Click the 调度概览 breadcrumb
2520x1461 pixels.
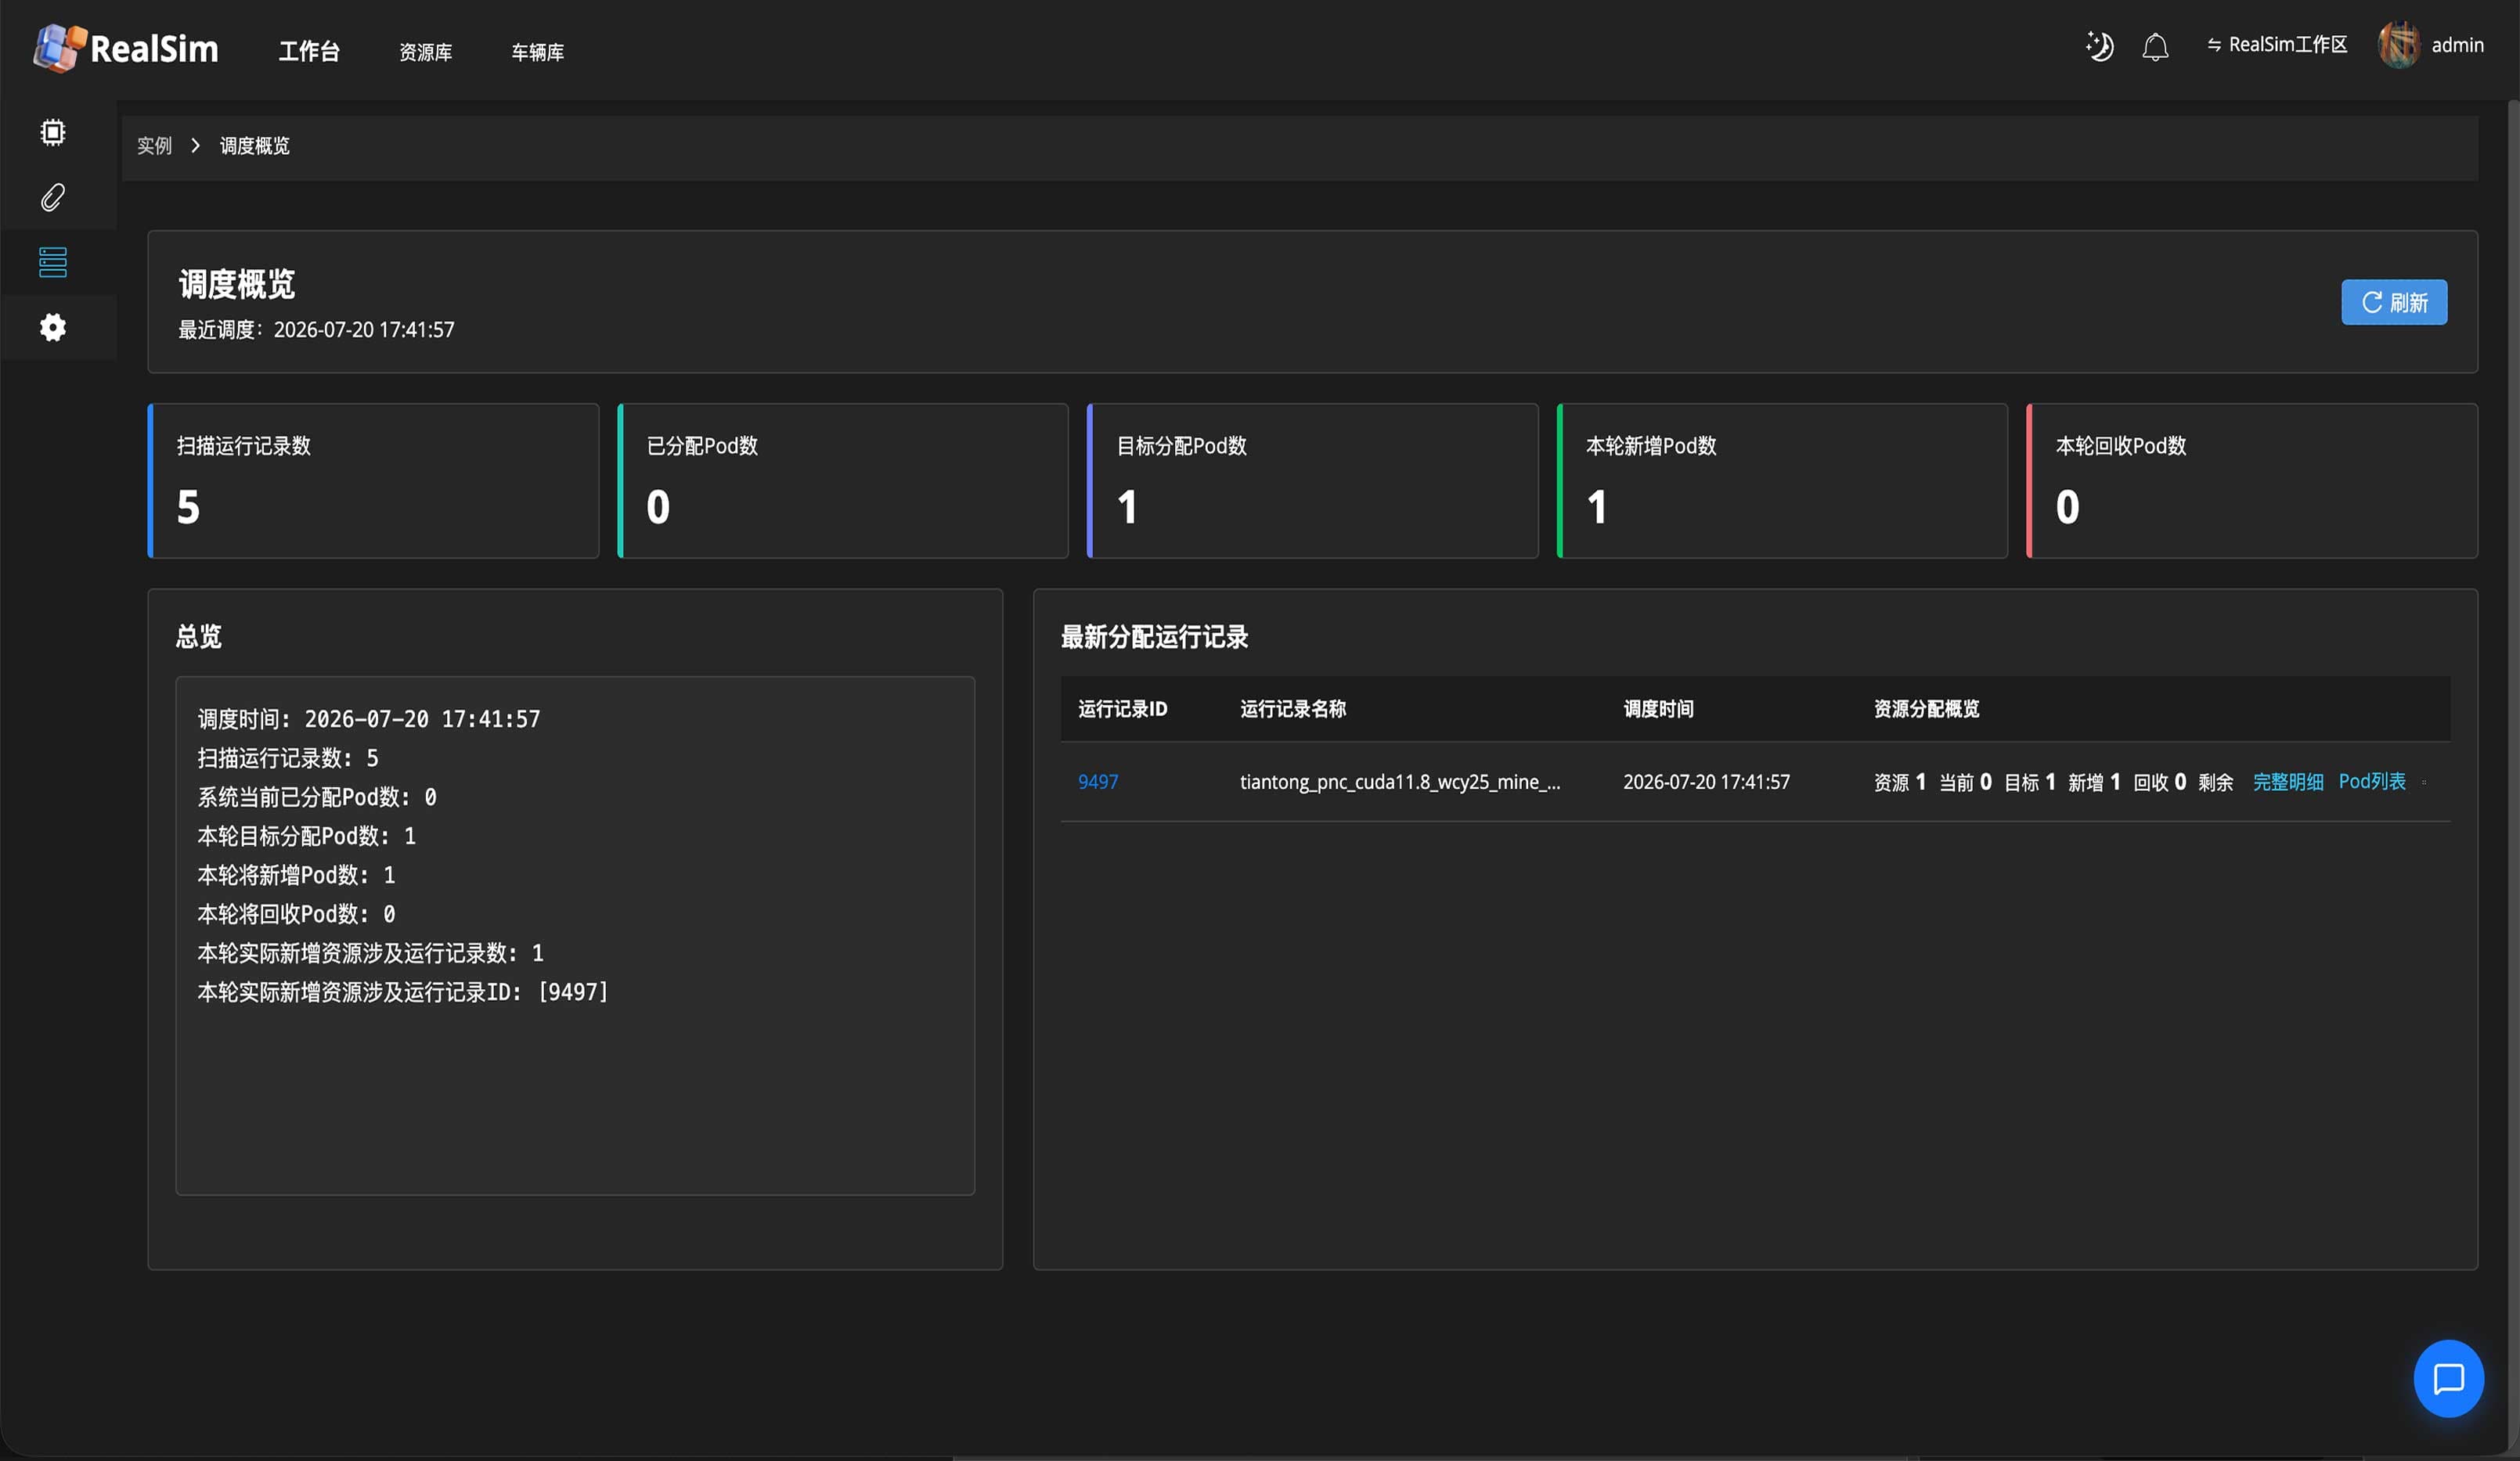[255, 146]
